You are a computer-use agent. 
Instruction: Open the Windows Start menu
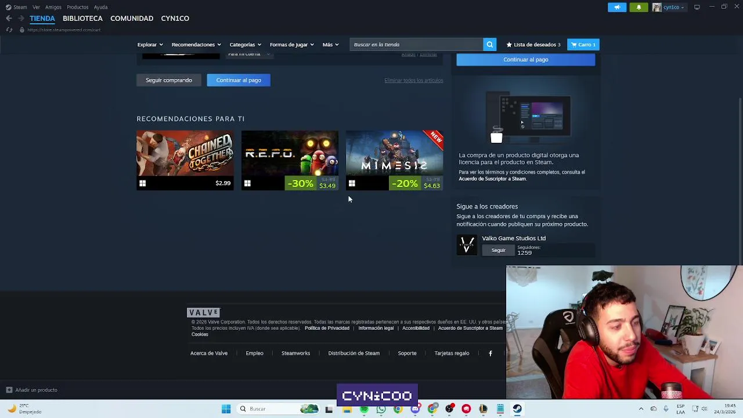[x=226, y=409]
